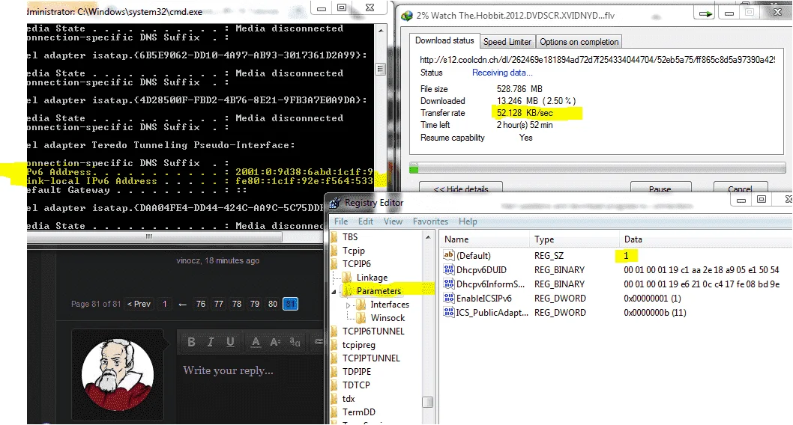Click the current page 81 button
Screen dimensions: 793x425
tap(290, 304)
